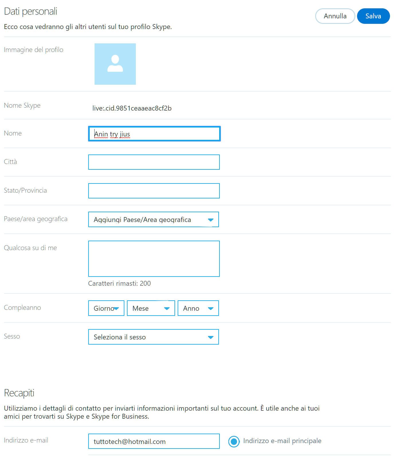
Task: Select the primary email radio button
Action: coord(234,441)
